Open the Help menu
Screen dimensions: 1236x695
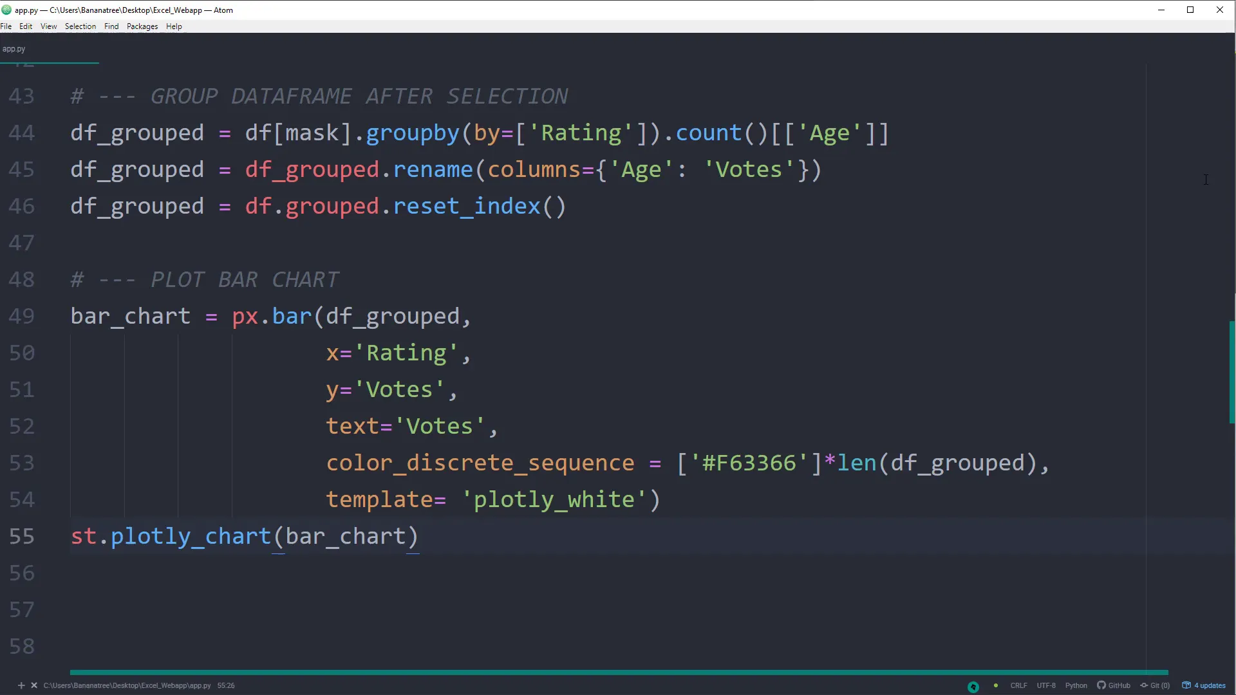click(173, 26)
